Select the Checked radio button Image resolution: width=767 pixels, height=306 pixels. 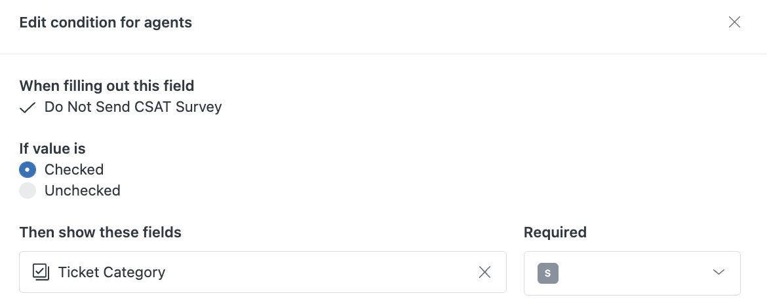pos(28,170)
